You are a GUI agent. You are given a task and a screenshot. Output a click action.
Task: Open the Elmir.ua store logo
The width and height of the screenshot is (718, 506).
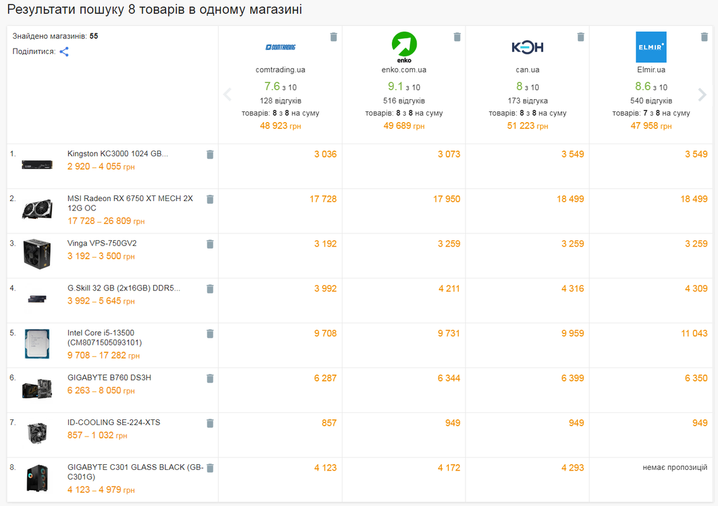pos(651,47)
